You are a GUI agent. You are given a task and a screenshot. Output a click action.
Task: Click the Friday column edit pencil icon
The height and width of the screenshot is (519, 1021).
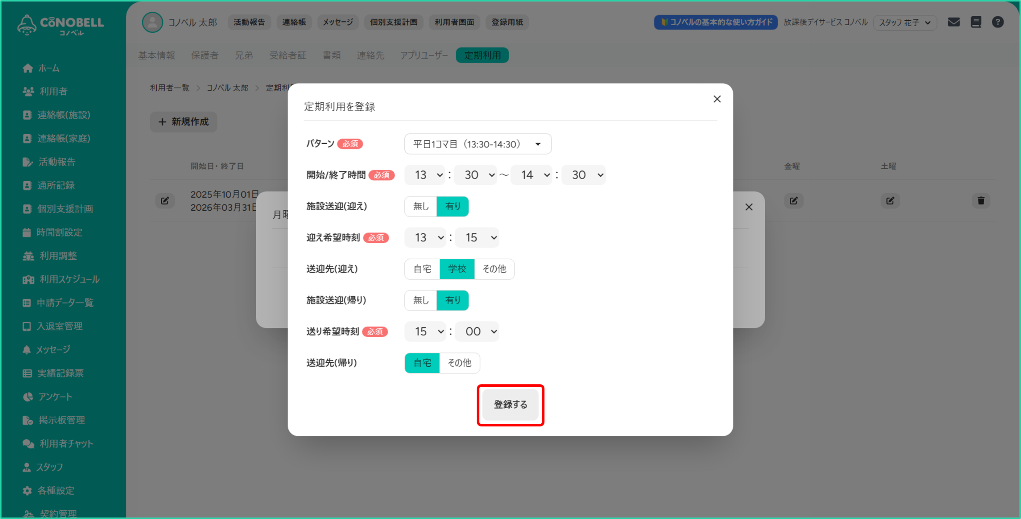click(x=793, y=201)
